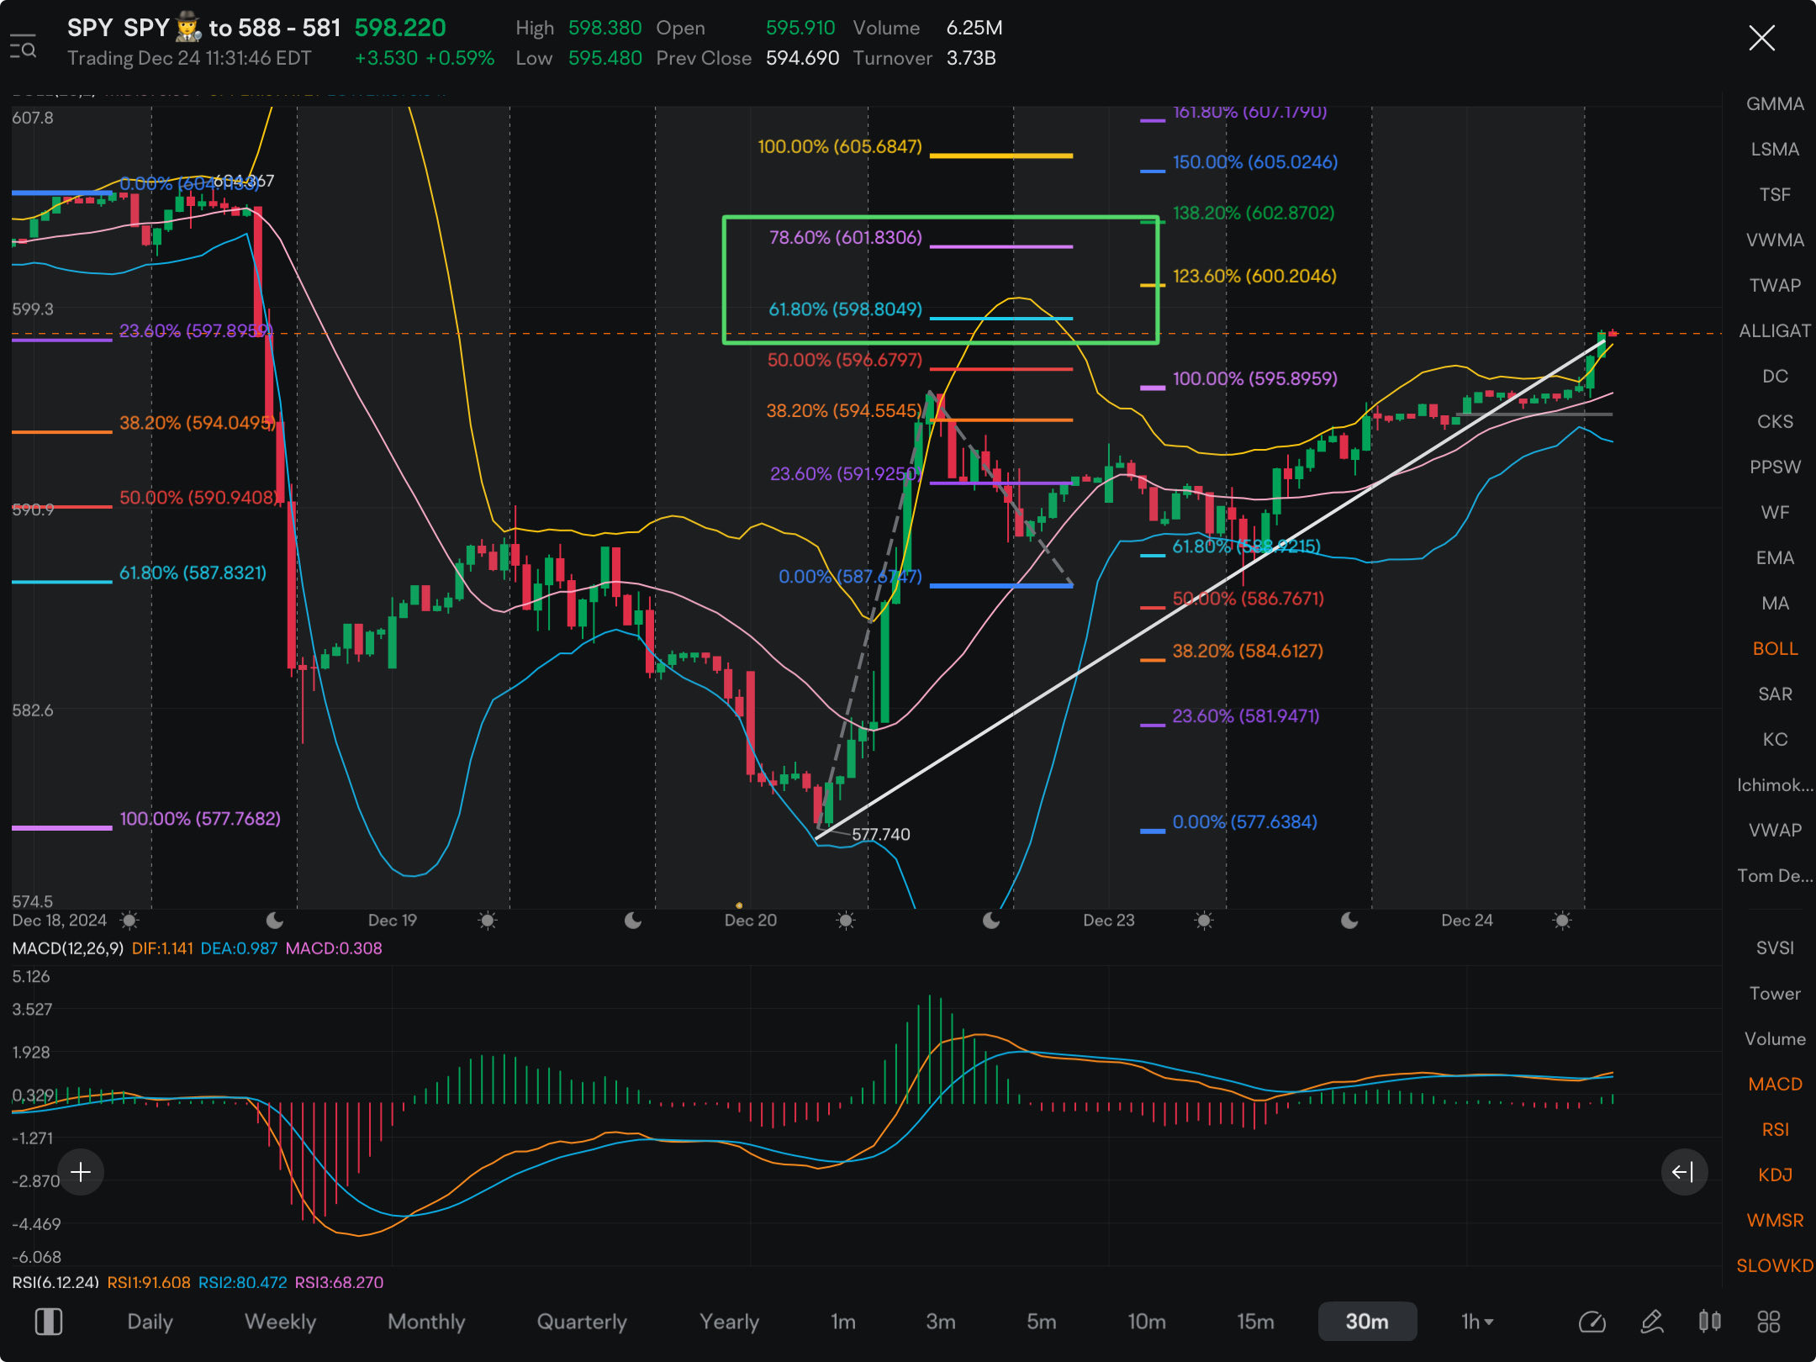
Task: Select the drawing pencil tool
Action: tap(1652, 1322)
